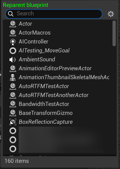Click the class list vertical scrollbar
This screenshot has height=169, width=120.
(114, 33)
